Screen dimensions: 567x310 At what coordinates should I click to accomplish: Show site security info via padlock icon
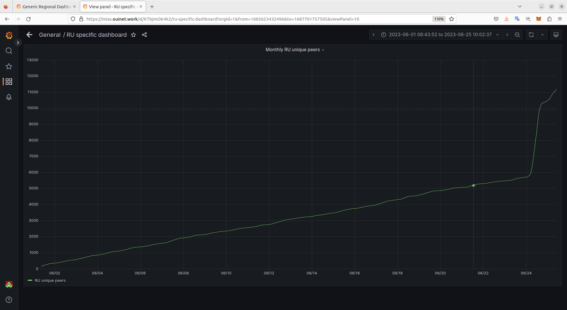[81, 19]
